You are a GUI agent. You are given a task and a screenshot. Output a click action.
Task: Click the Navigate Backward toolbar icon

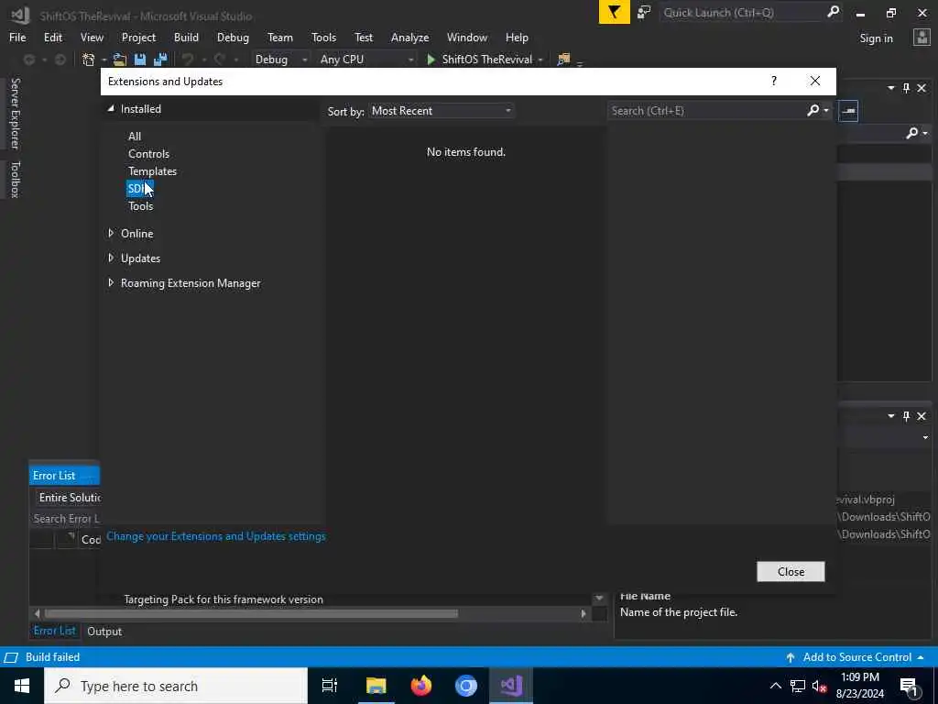28,60
